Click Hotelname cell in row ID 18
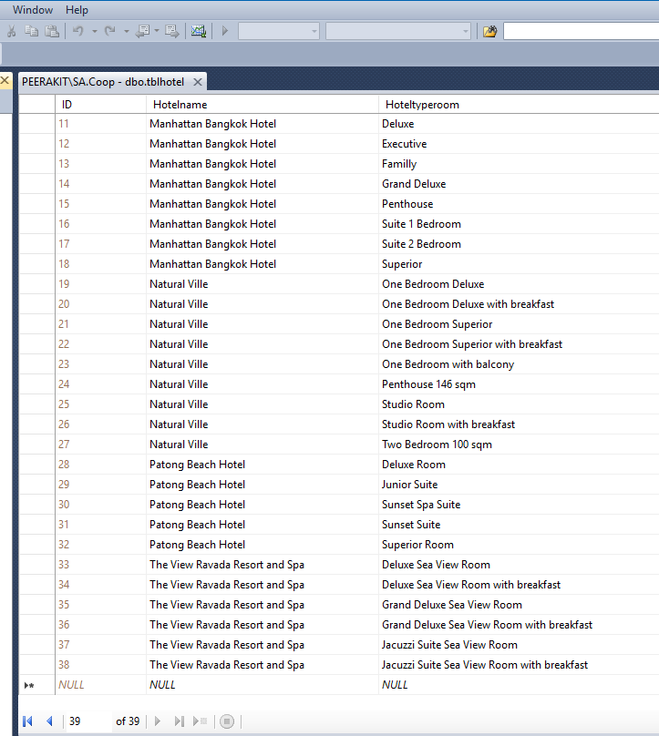Screen dimensions: 659x736 tap(263, 264)
